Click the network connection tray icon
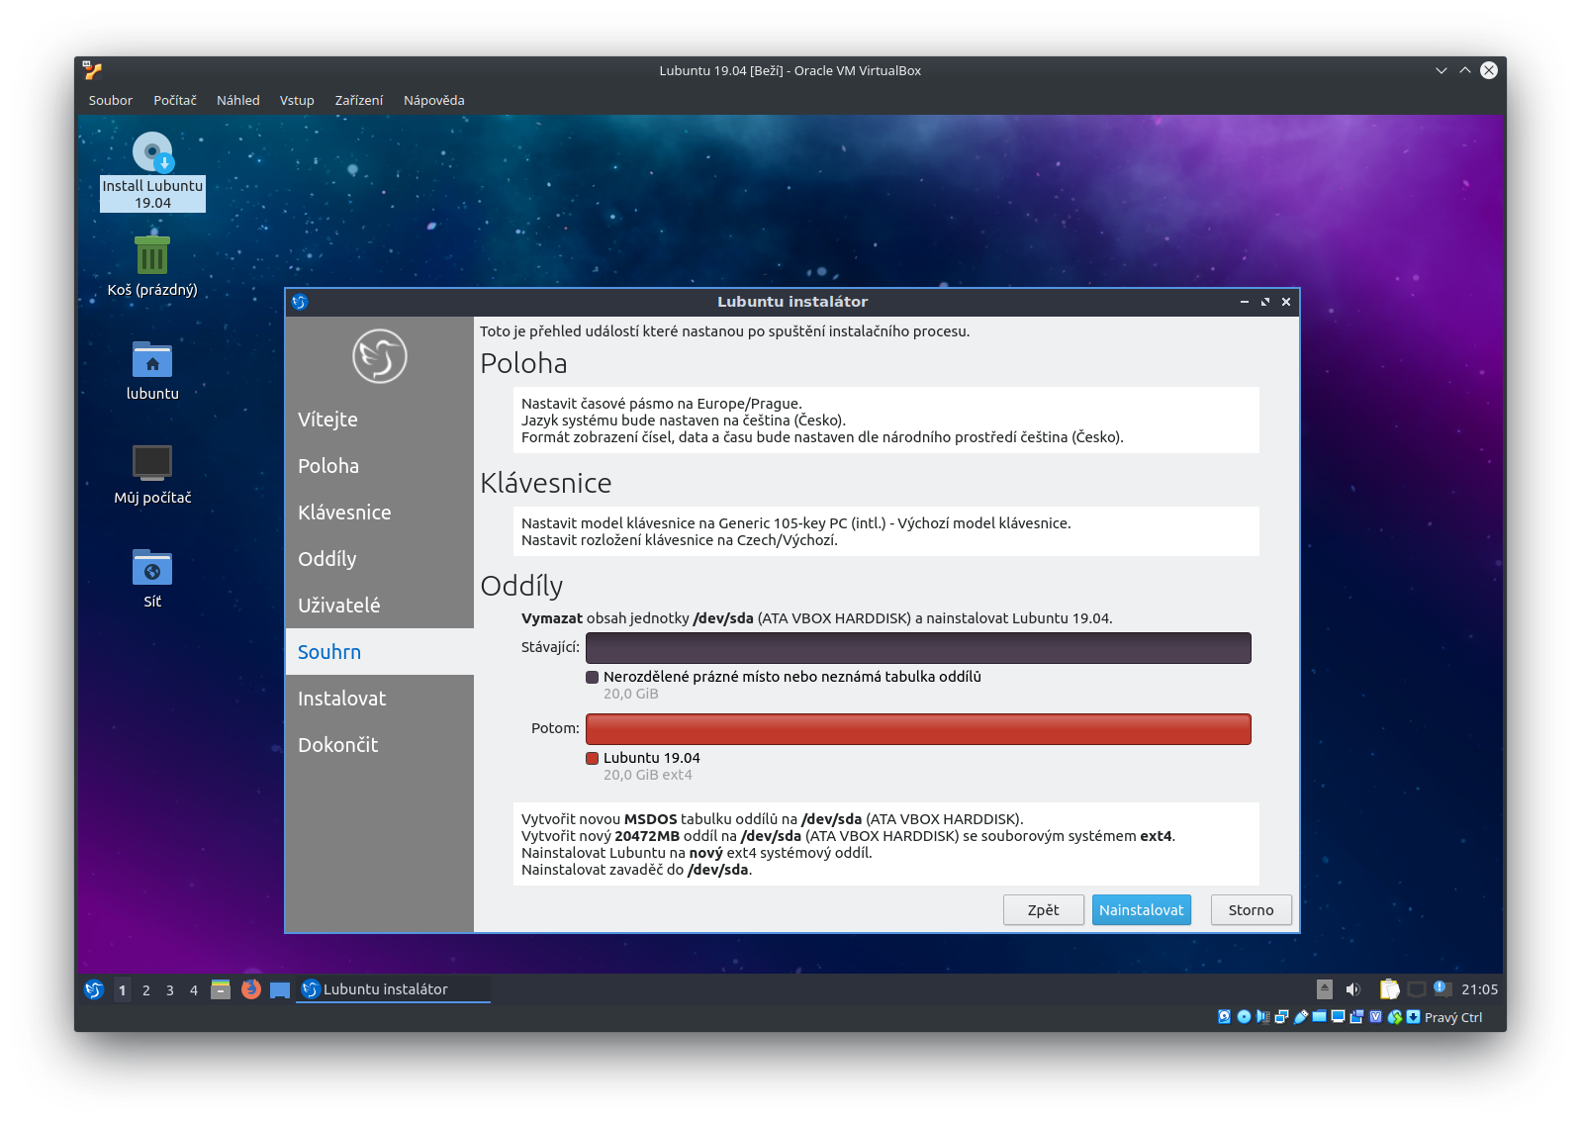This screenshot has height=1124, width=1581. [1417, 989]
